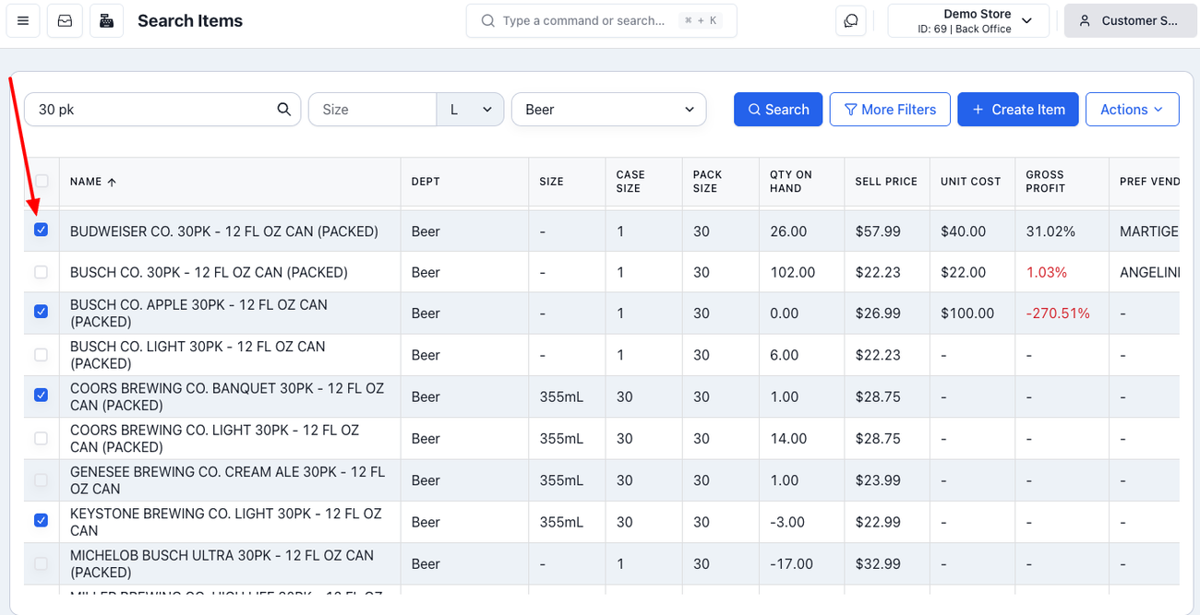Open the cash register icon
This screenshot has width=1200, height=615.
point(106,20)
